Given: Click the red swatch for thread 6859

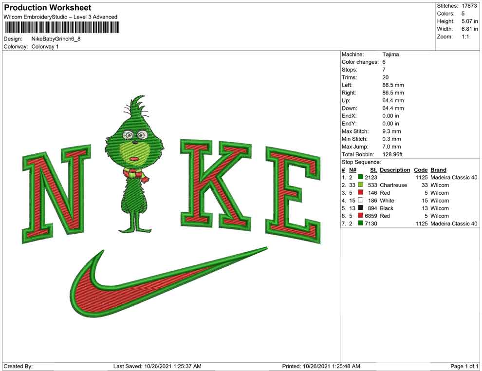Looking at the screenshot, I should [361, 216].
